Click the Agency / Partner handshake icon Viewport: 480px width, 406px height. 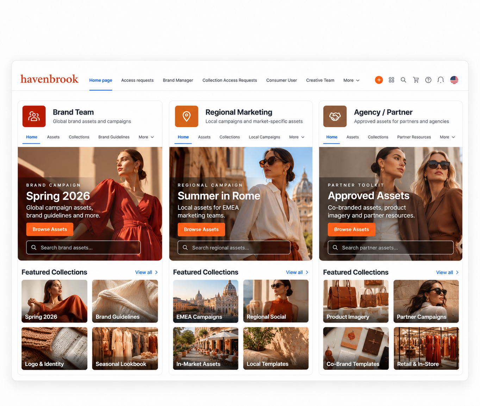(335, 116)
